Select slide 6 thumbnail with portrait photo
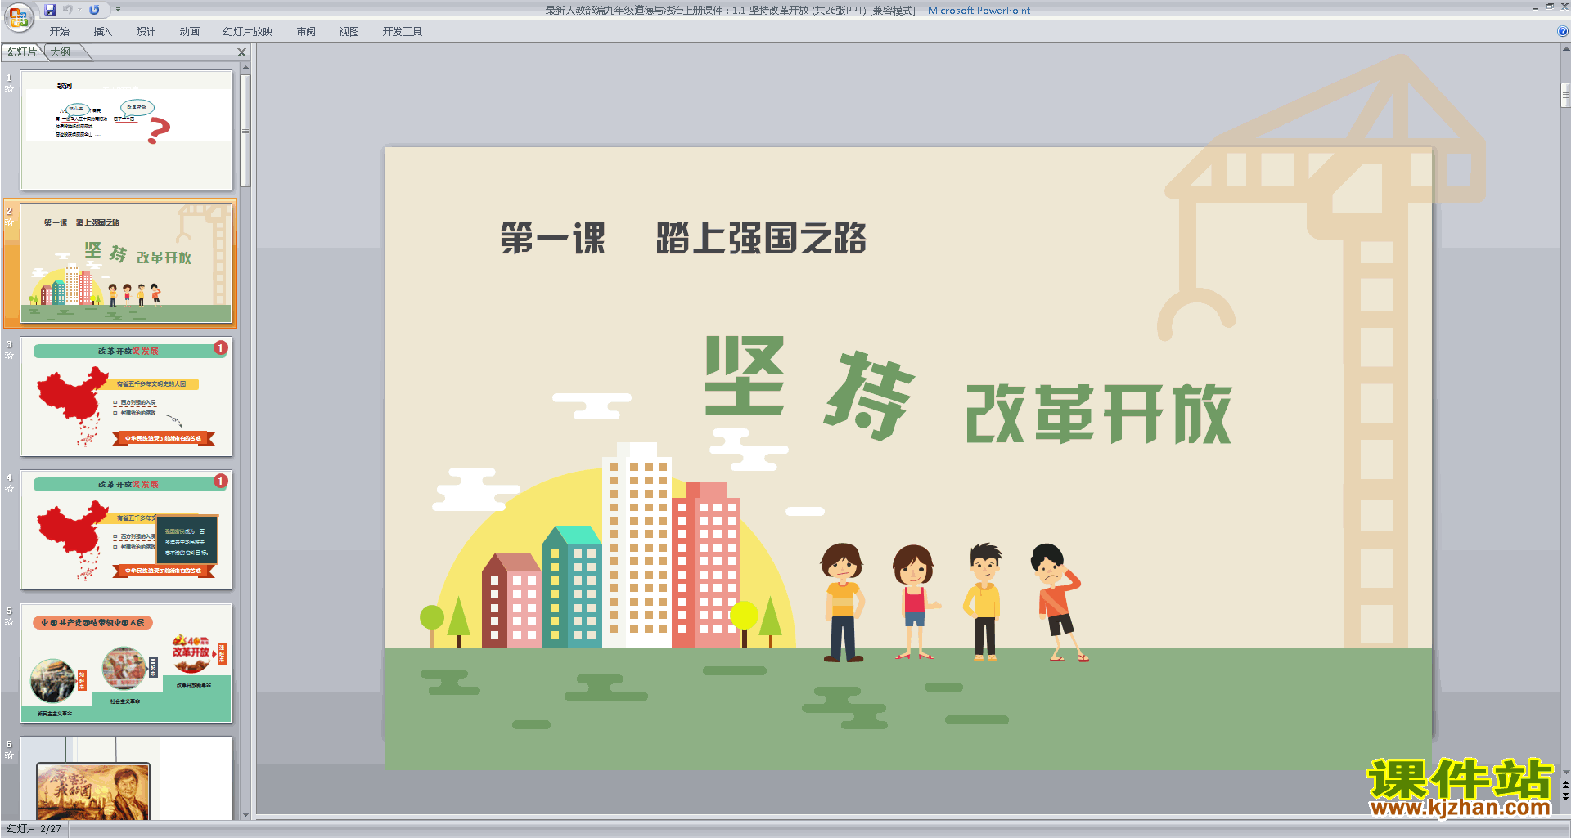Image resolution: width=1571 pixels, height=838 pixels. click(x=126, y=778)
